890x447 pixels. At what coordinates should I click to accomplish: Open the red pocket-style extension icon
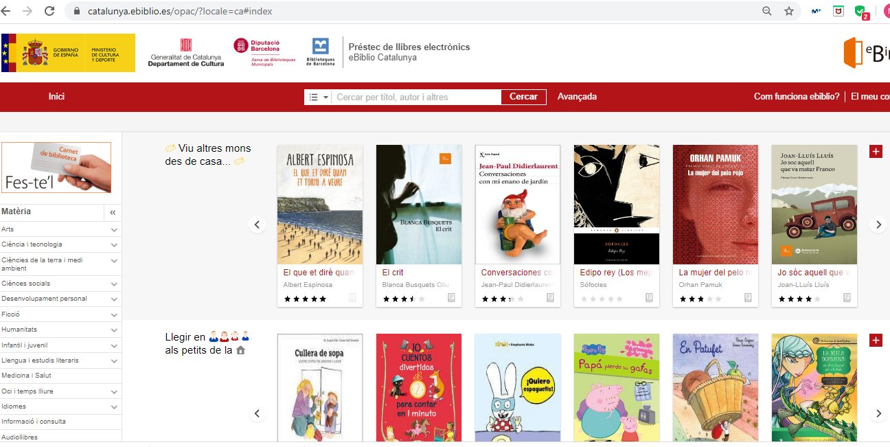(x=838, y=11)
